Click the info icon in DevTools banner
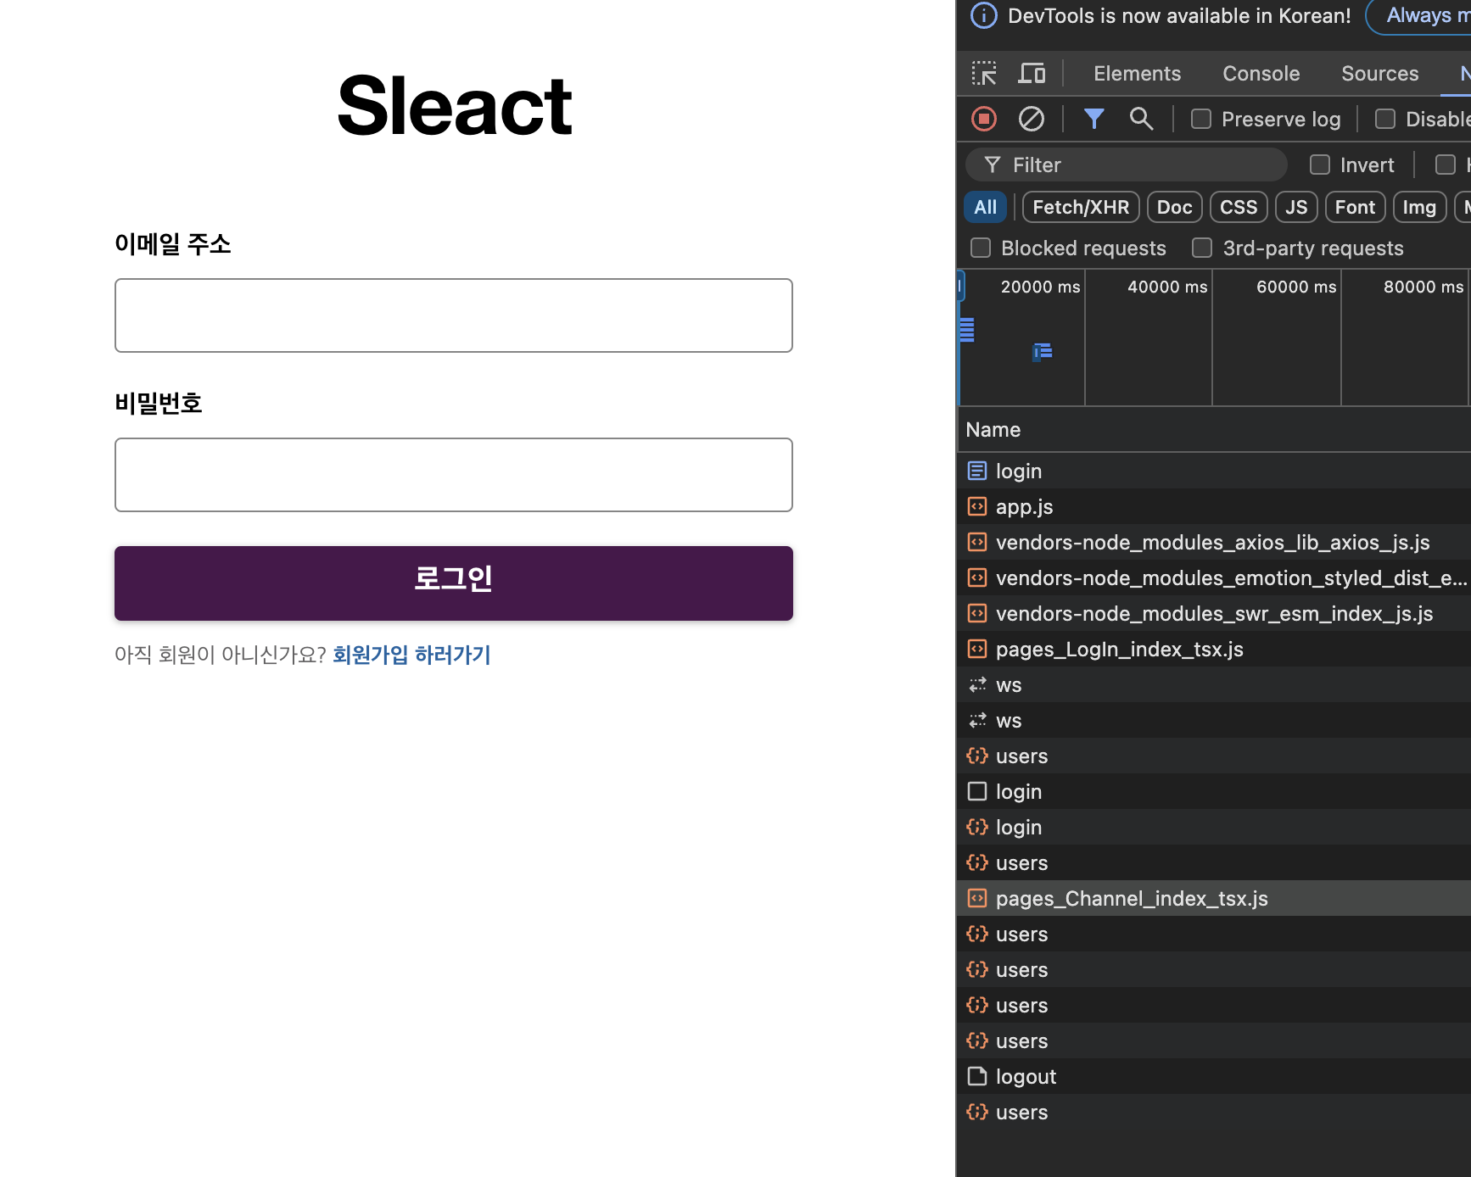Viewport: 1471px width, 1177px height. [984, 16]
